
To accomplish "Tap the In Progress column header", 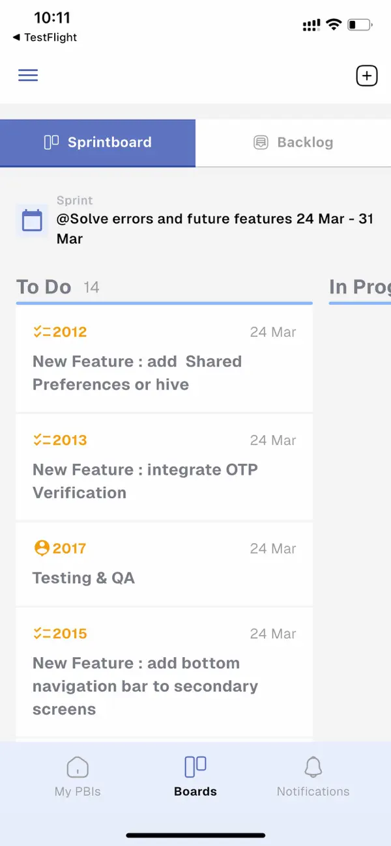I will pyautogui.click(x=360, y=287).
